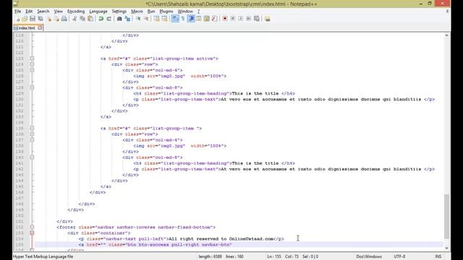Click the Redo toolbar icon

tap(109, 19)
